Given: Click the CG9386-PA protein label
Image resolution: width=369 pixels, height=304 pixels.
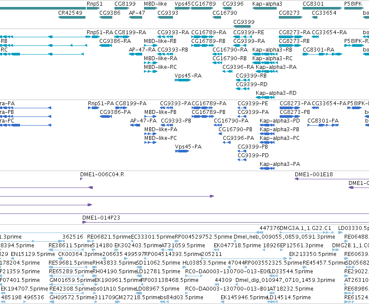Looking at the screenshot, I should pos(115,112).
